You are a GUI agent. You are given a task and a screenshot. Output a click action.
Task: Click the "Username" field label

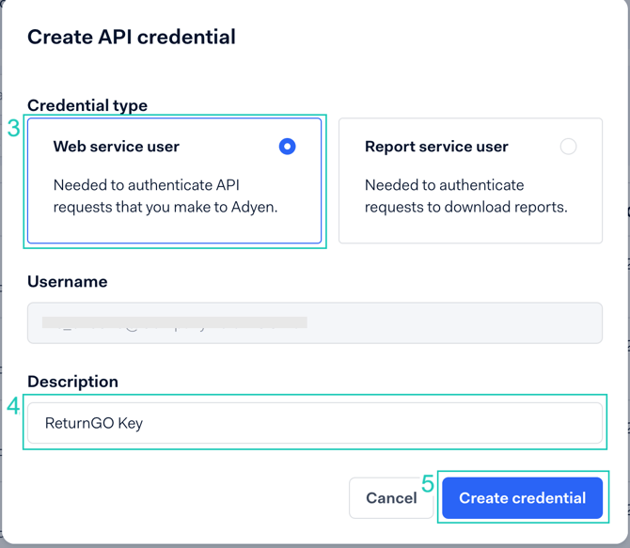67,281
